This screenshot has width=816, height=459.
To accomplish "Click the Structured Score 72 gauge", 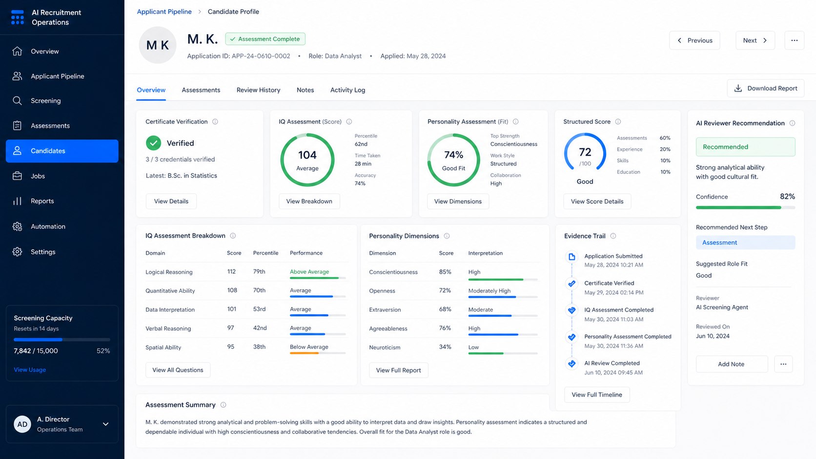I will click(x=585, y=153).
